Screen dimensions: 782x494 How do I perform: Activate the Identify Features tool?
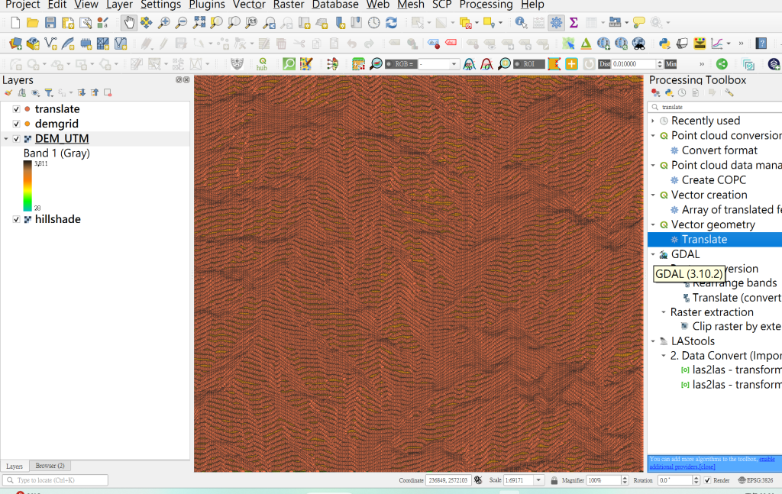pyautogui.click(x=521, y=22)
